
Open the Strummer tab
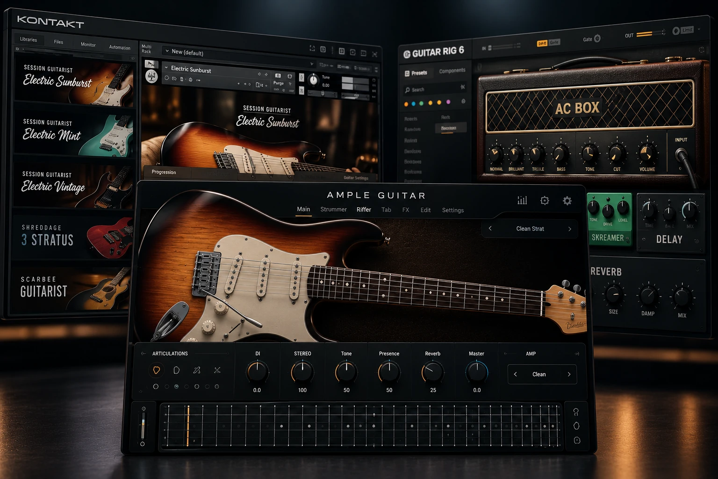click(x=333, y=210)
